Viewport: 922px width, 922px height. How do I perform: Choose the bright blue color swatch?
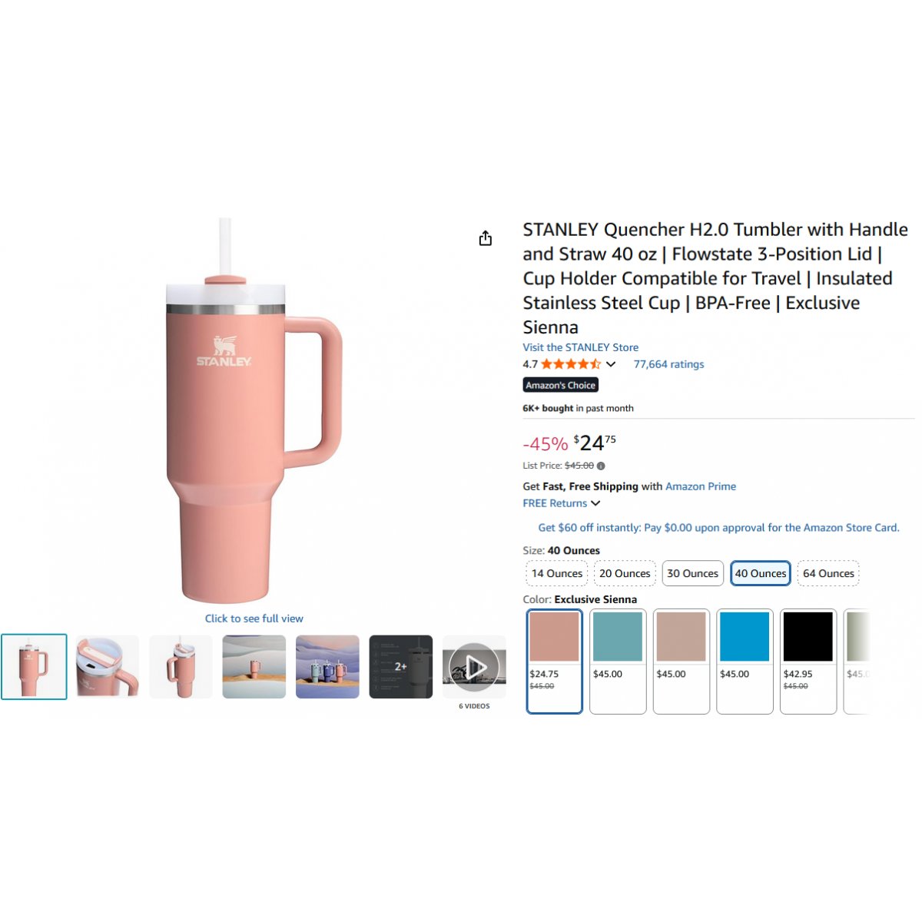[745, 662]
